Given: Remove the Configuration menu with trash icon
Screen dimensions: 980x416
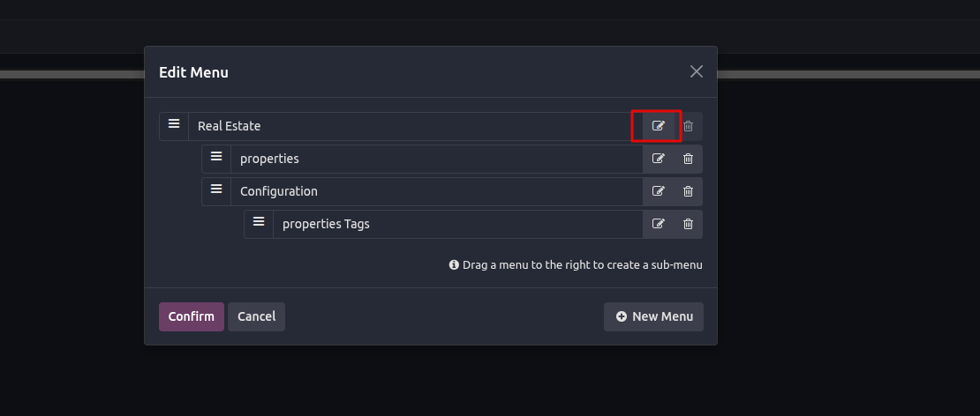Looking at the screenshot, I should pos(688,191).
